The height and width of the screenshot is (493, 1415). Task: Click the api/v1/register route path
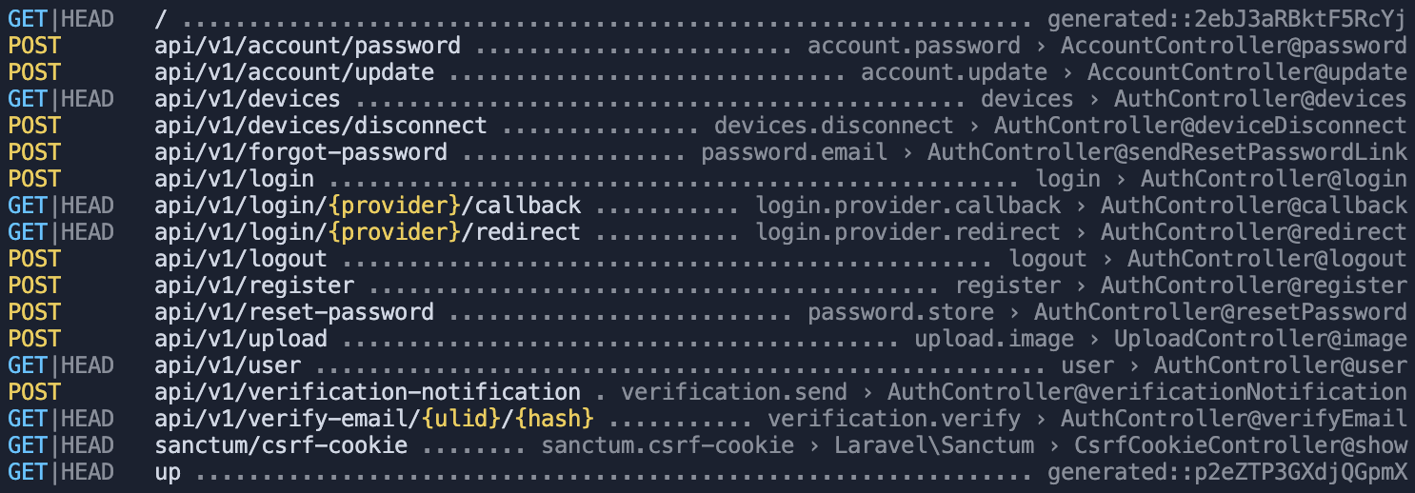pos(253,286)
